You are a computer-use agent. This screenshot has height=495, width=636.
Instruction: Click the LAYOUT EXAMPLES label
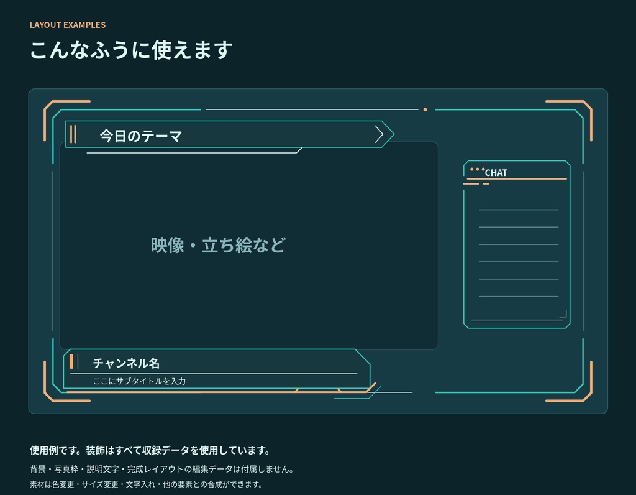(68, 25)
